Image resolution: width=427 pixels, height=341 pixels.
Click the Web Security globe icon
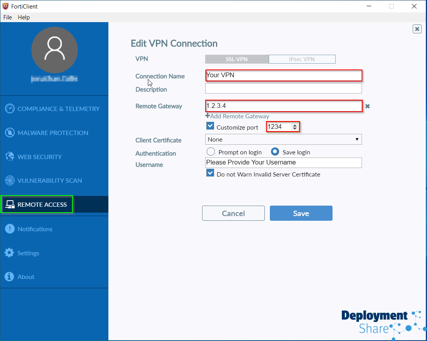(x=10, y=157)
